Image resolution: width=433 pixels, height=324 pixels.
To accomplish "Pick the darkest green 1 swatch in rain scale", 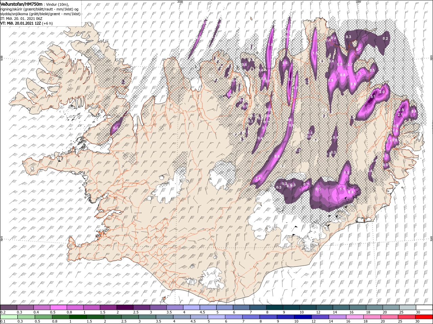I will coord(78,317).
